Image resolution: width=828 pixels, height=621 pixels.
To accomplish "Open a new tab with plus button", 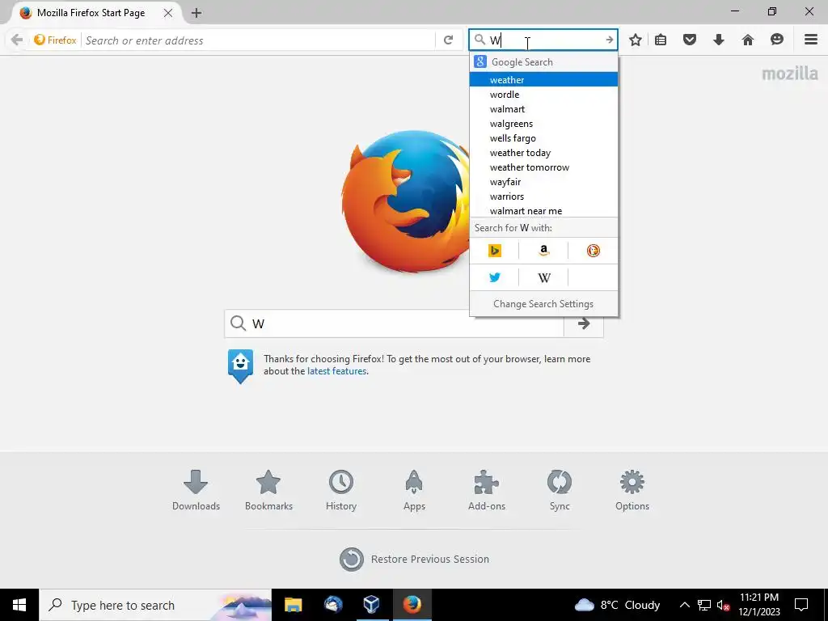I will coord(196,13).
